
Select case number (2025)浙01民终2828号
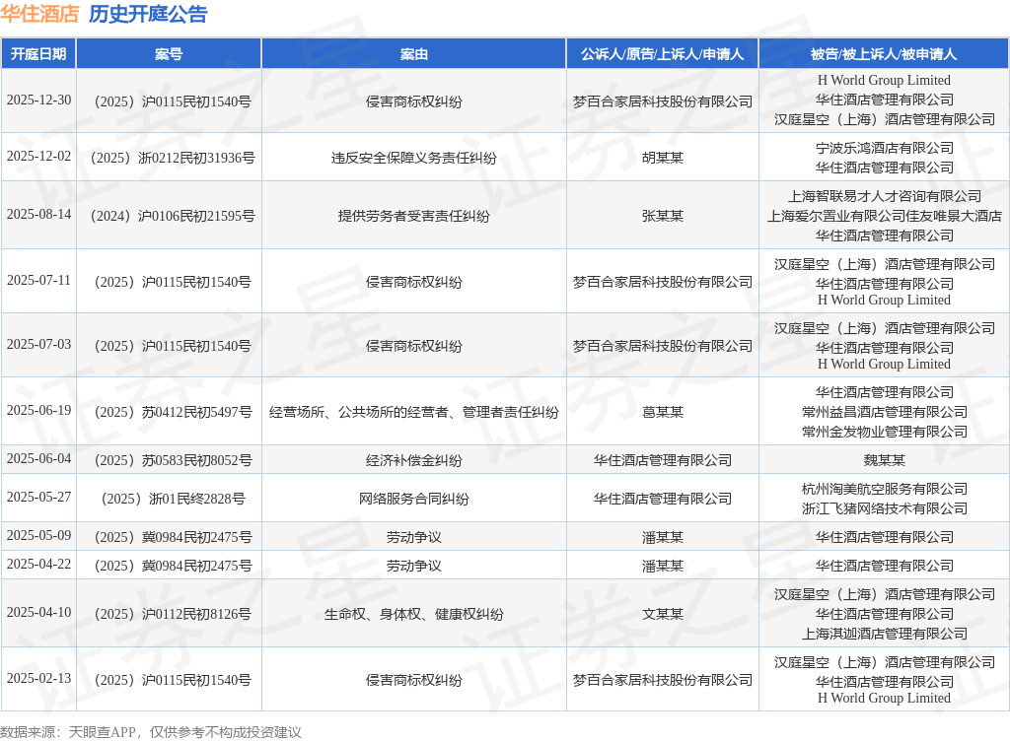[173, 500]
